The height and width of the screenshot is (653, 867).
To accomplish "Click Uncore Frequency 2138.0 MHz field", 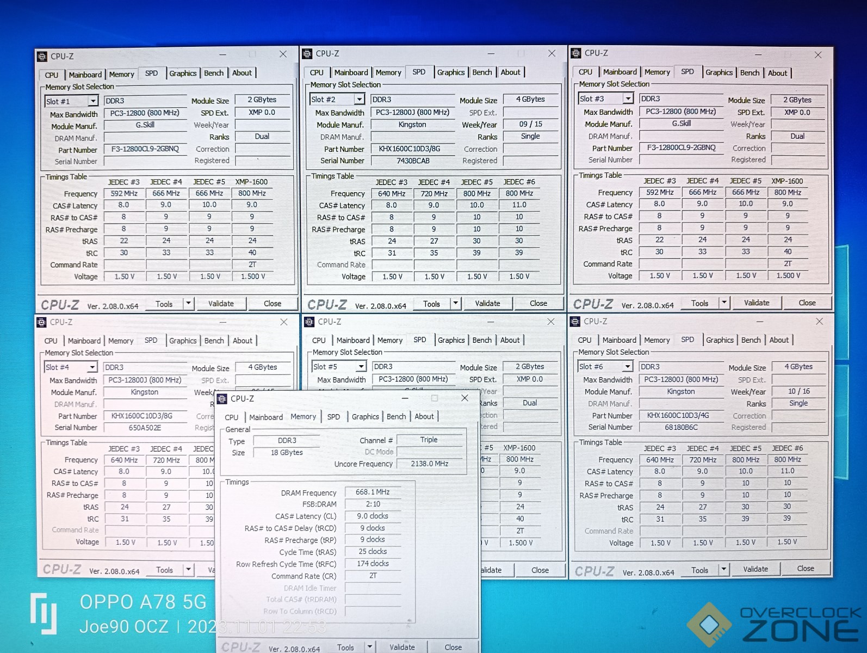I will point(430,464).
